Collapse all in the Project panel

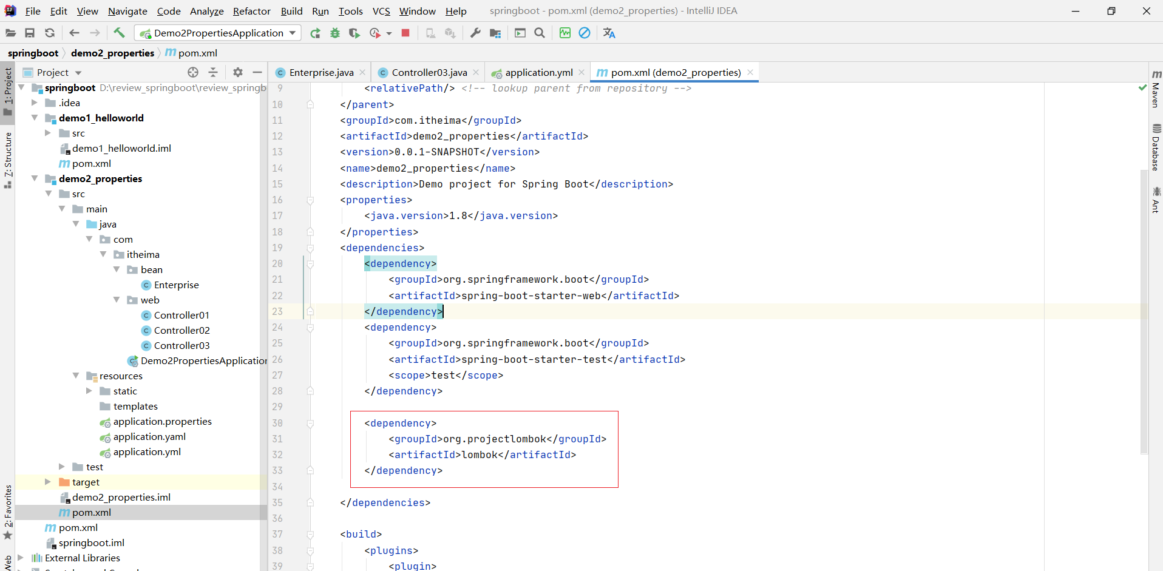(213, 72)
